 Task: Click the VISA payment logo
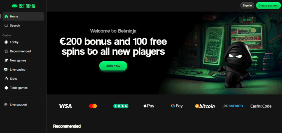click(x=65, y=106)
